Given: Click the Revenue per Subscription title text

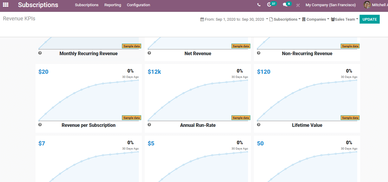Looking at the screenshot, I should (88, 125).
